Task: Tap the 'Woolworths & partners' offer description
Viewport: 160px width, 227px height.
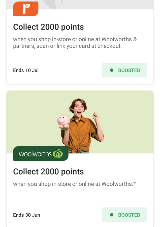Action: 75,43
